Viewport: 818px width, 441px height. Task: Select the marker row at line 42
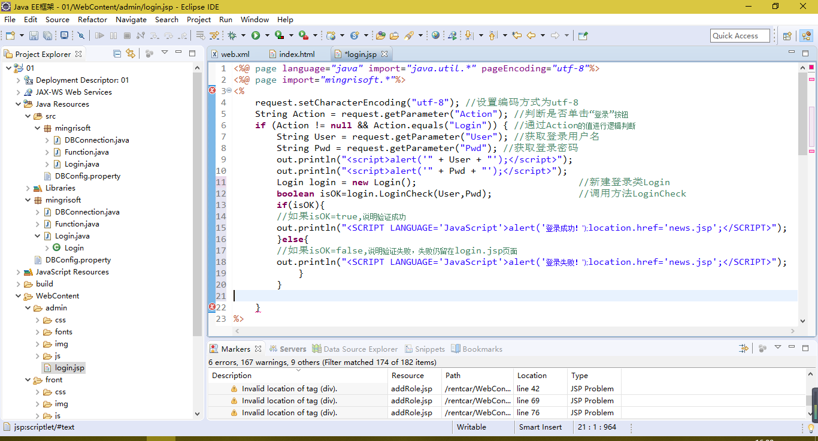click(413, 388)
